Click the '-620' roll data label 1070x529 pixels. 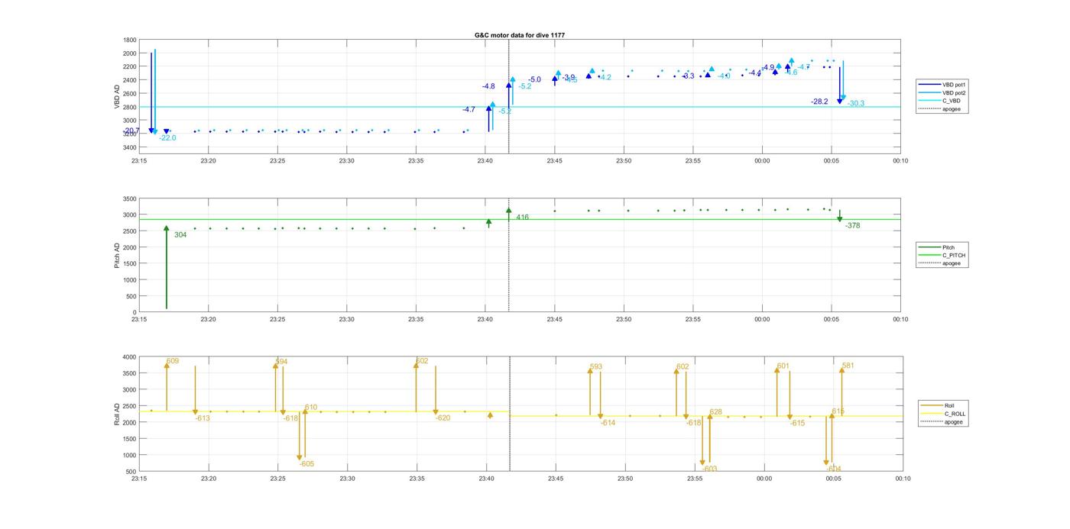click(x=443, y=418)
